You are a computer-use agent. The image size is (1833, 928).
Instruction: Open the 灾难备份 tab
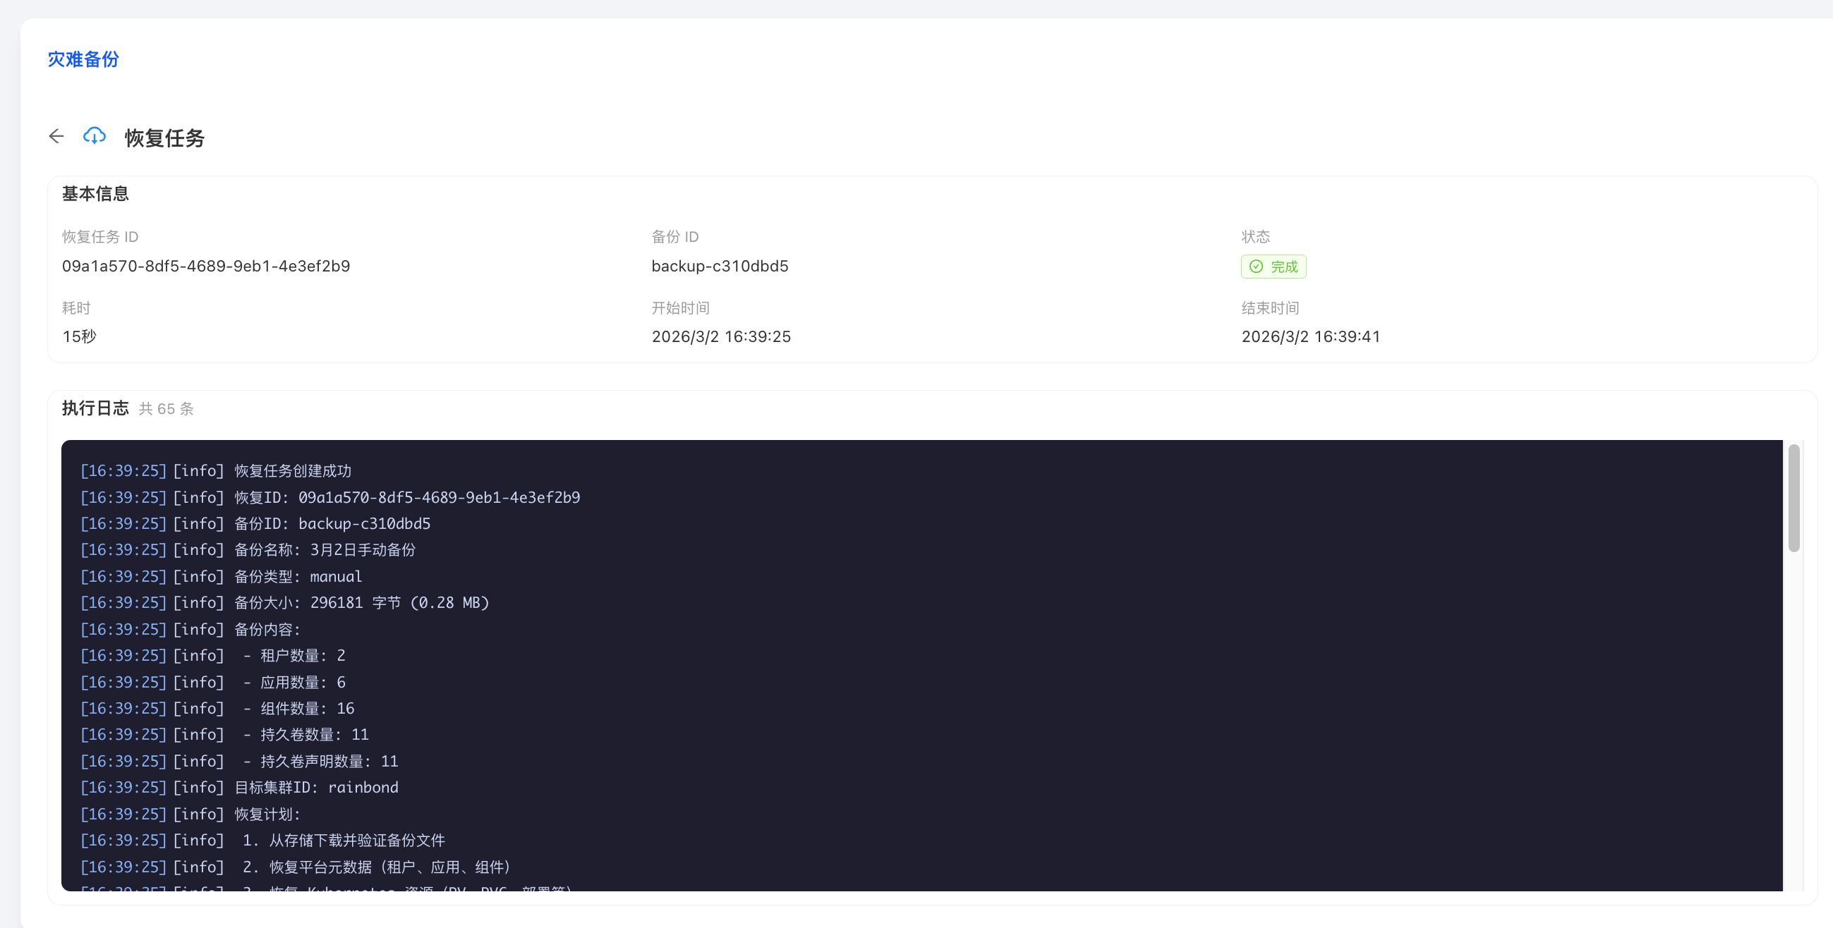[83, 59]
